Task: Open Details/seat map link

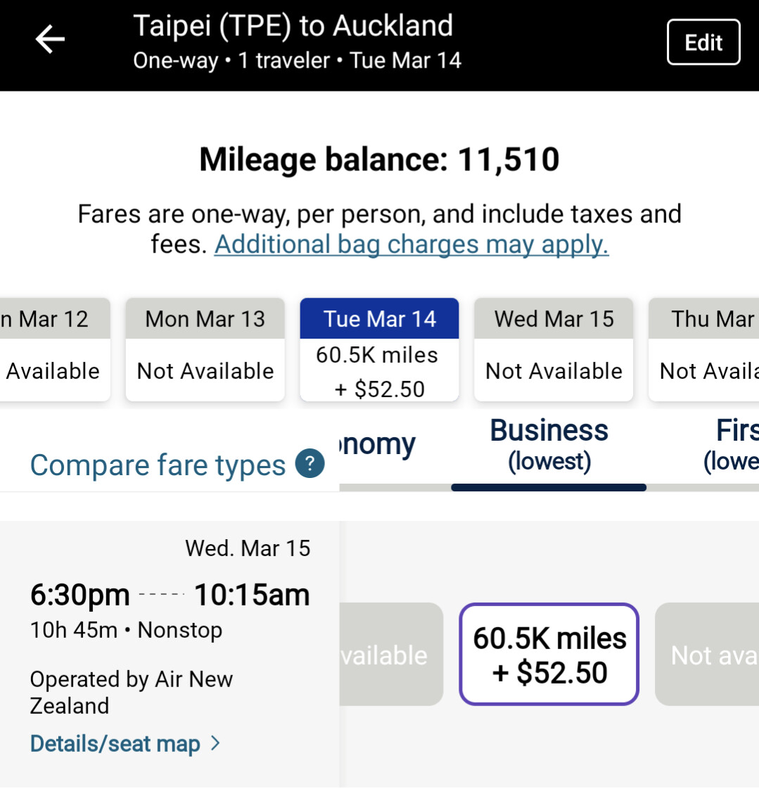Action: tap(115, 743)
